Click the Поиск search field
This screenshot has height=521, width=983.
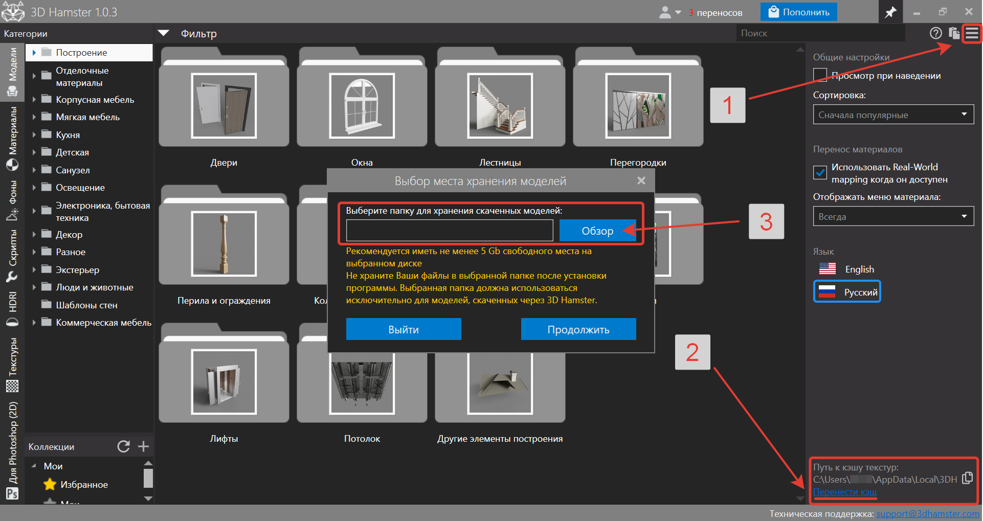(x=820, y=33)
